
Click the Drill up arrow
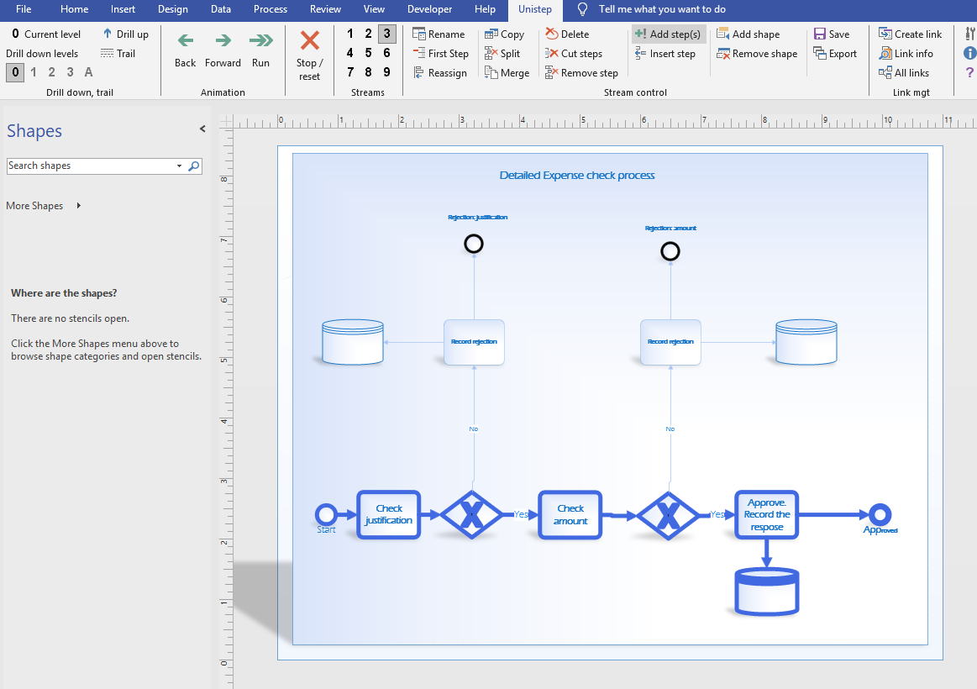pos(108,34)
